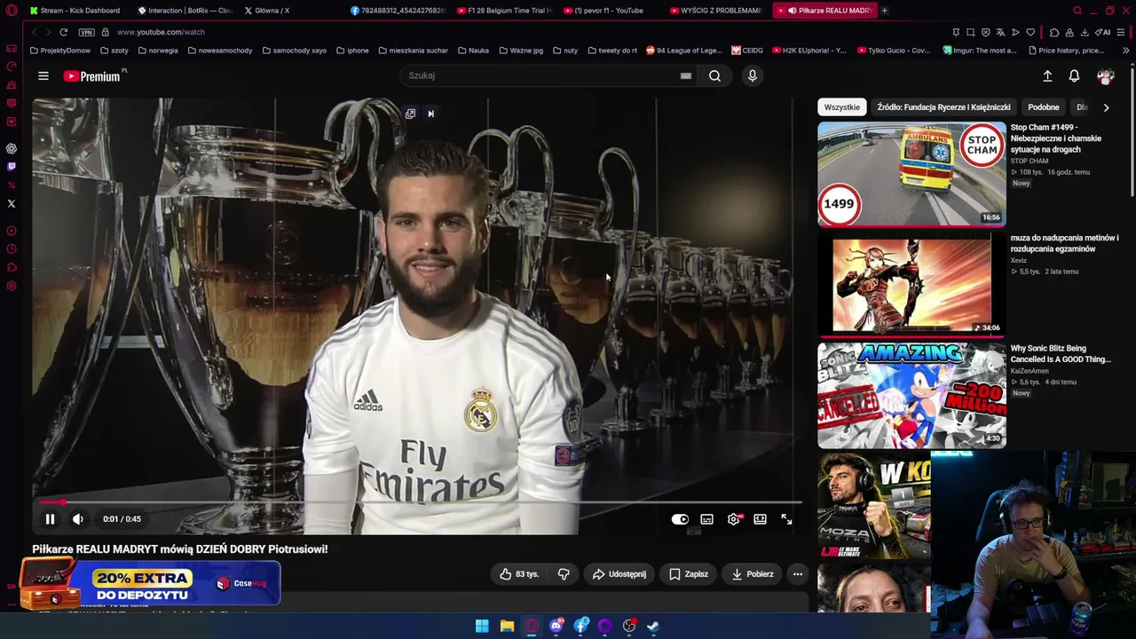The height and width of the screenshot is (639, 1136).
Task: Open Sonic Blitz cancelled video thumbnail
Action: pyautogui.click(x=911, y=395)
